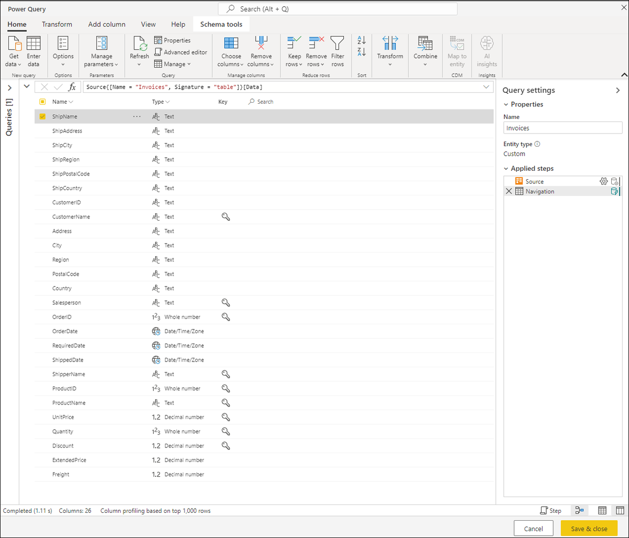629x538 pixels.
Task: Open the Advanced editor
Action: 181,52
